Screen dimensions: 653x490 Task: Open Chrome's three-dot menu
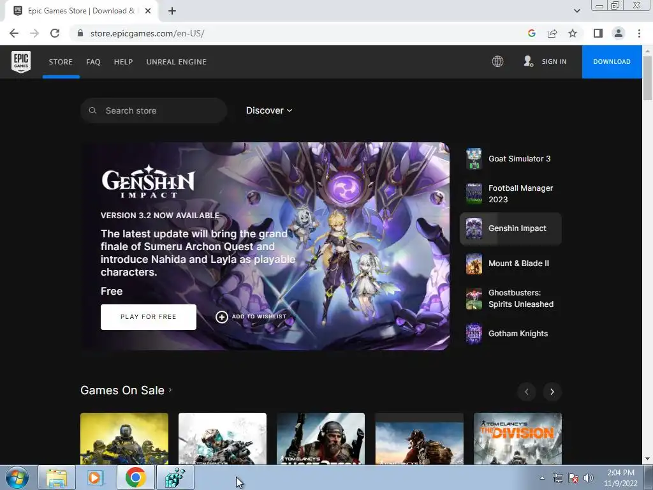[x=639, y=33]
